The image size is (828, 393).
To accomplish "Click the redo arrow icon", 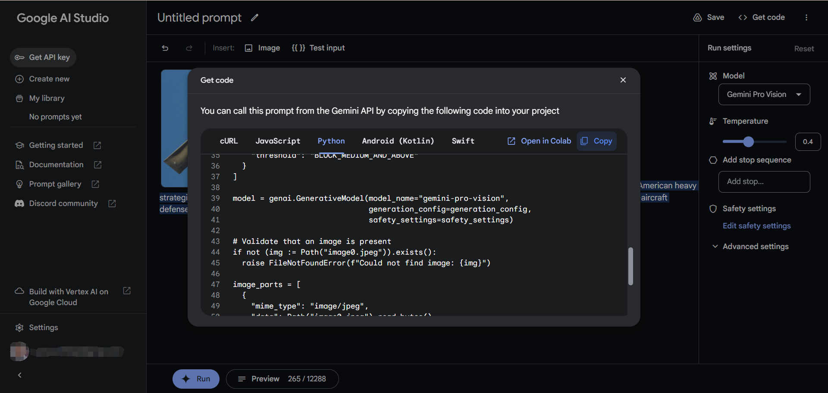I will pos(189,48).
